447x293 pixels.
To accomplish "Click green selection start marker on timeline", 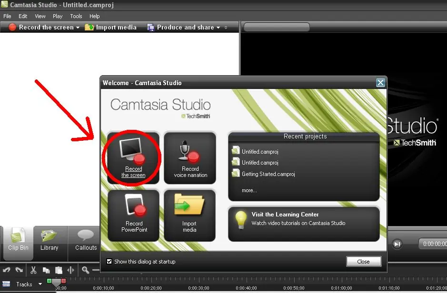I will 50,281.
